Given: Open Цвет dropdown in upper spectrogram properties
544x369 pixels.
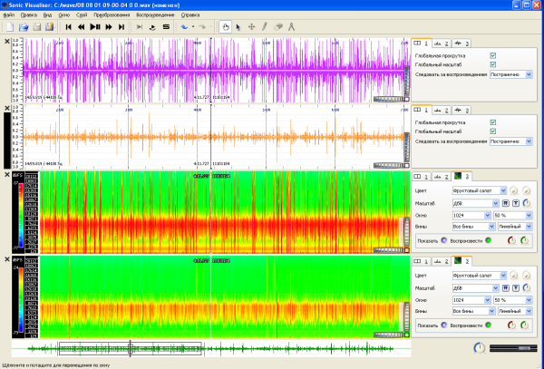Looking at the screenshot, I should [x=480, y=190].
